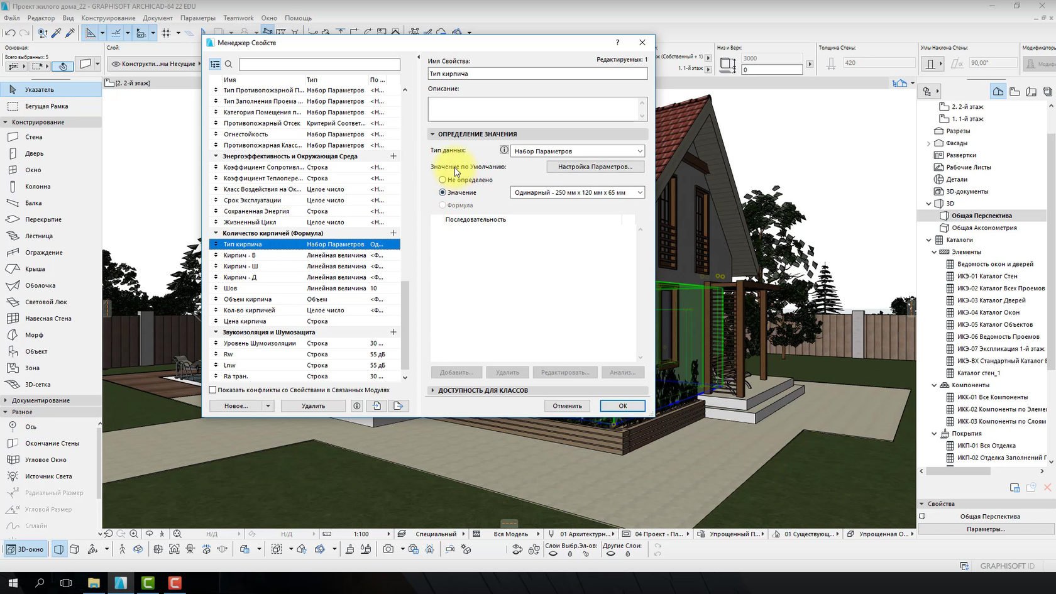Click the Отменить button

point(567,406)
